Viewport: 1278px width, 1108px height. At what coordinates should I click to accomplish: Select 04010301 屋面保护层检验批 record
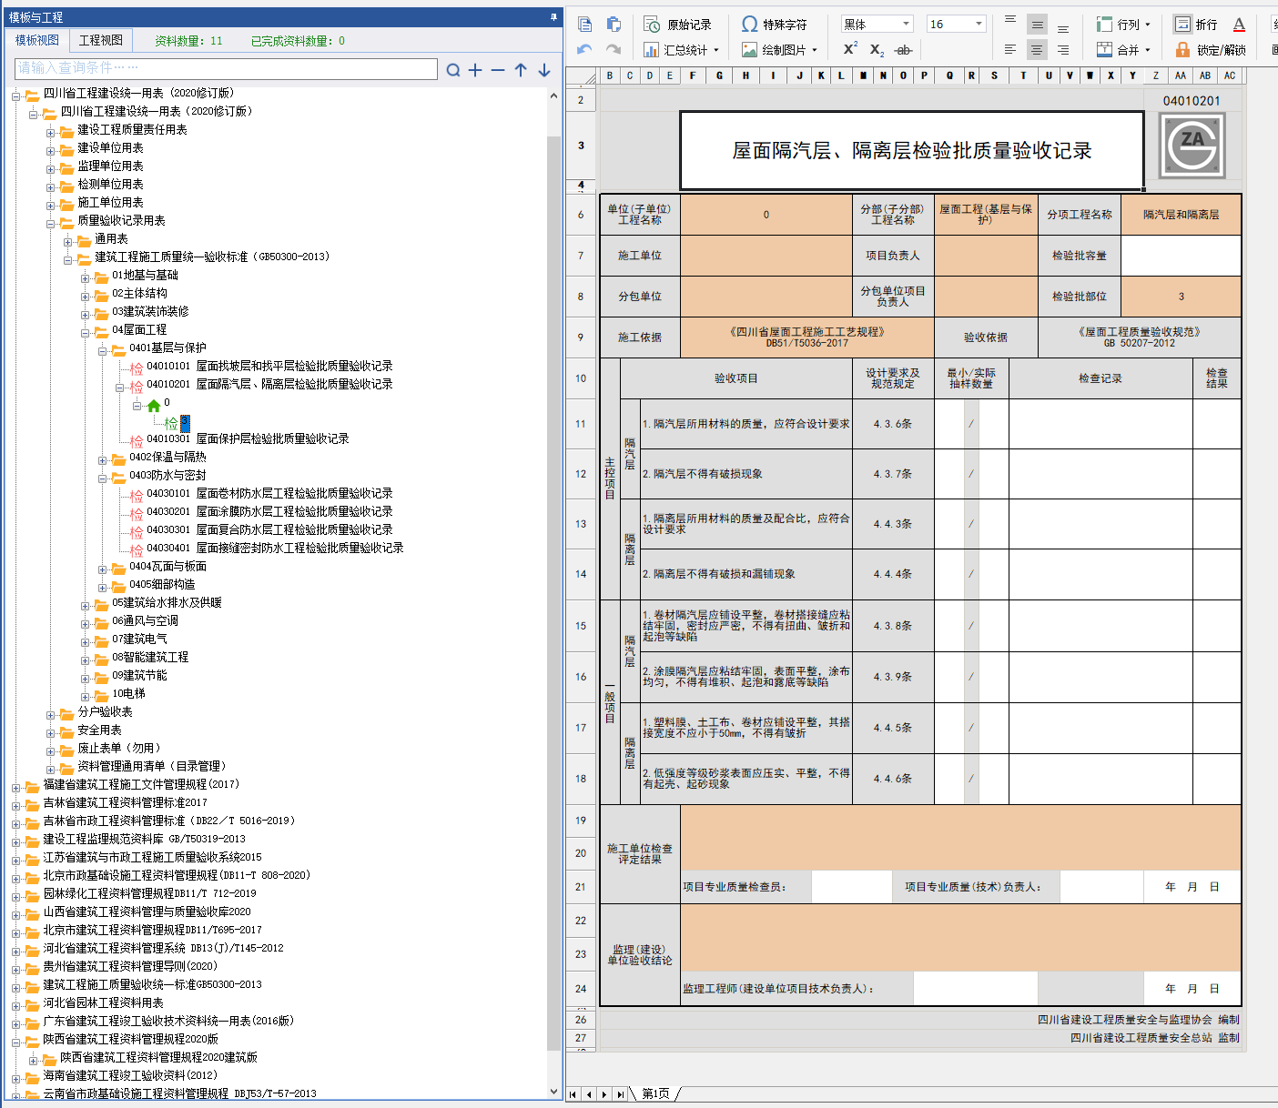[x=248, y=438]
